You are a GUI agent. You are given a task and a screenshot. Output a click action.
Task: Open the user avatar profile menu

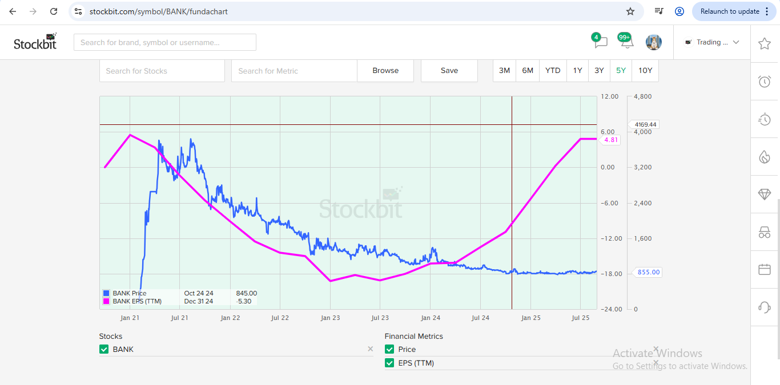tap(654, 42)
